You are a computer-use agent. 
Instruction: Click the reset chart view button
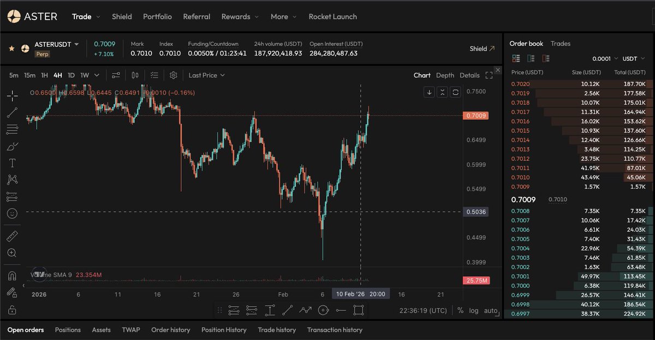(x=456, y=92)
